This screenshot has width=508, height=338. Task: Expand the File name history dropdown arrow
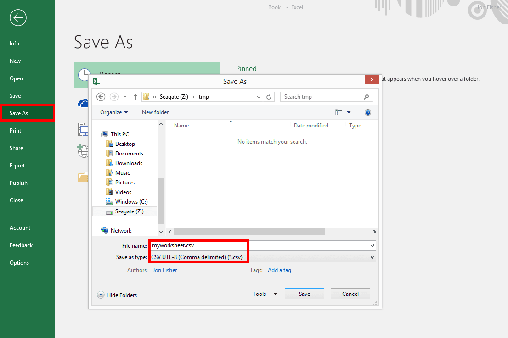pos(372,245)
